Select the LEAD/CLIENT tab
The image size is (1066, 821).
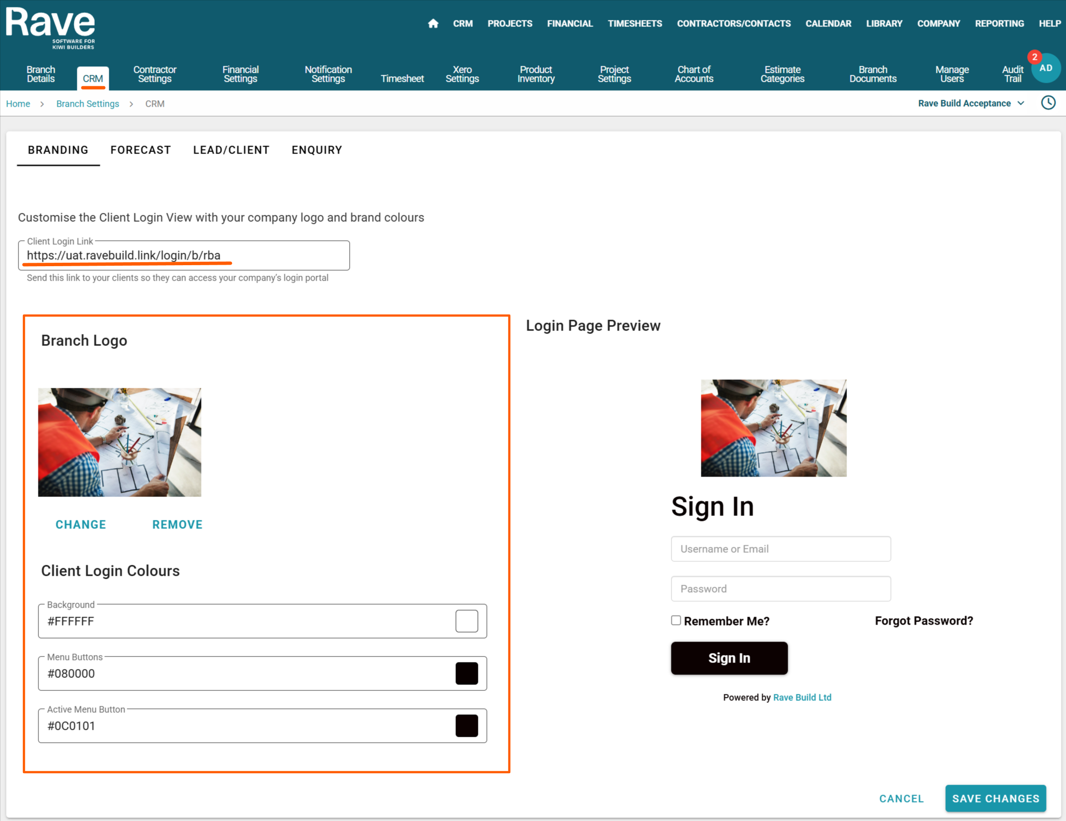[231, 150]
